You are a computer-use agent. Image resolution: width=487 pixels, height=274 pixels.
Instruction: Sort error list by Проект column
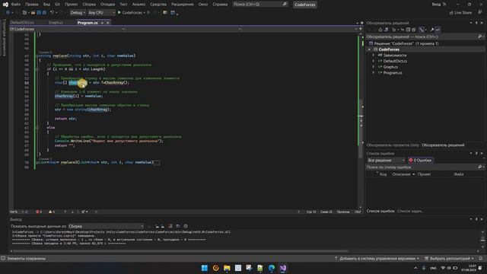[424, 174]
